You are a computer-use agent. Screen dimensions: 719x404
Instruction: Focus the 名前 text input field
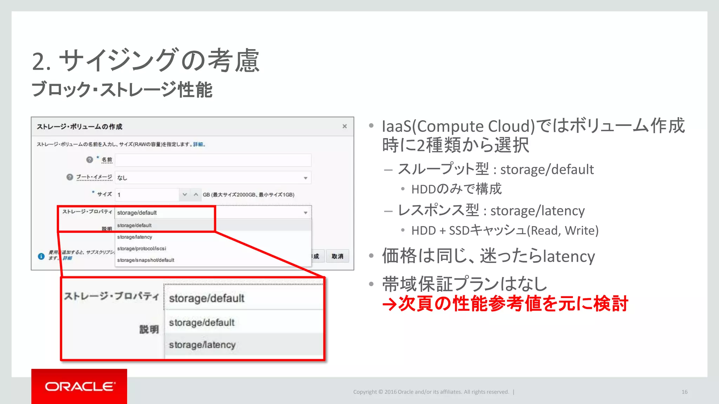click(x=213, y=160)
